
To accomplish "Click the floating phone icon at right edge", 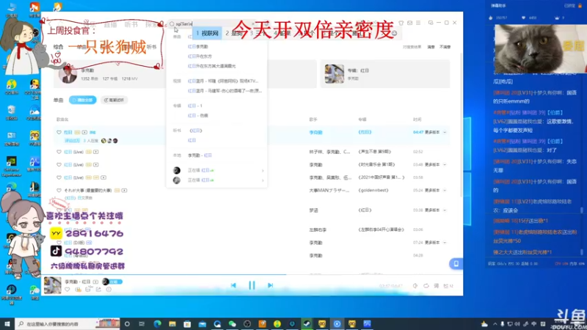I will [x=456, y=264].
